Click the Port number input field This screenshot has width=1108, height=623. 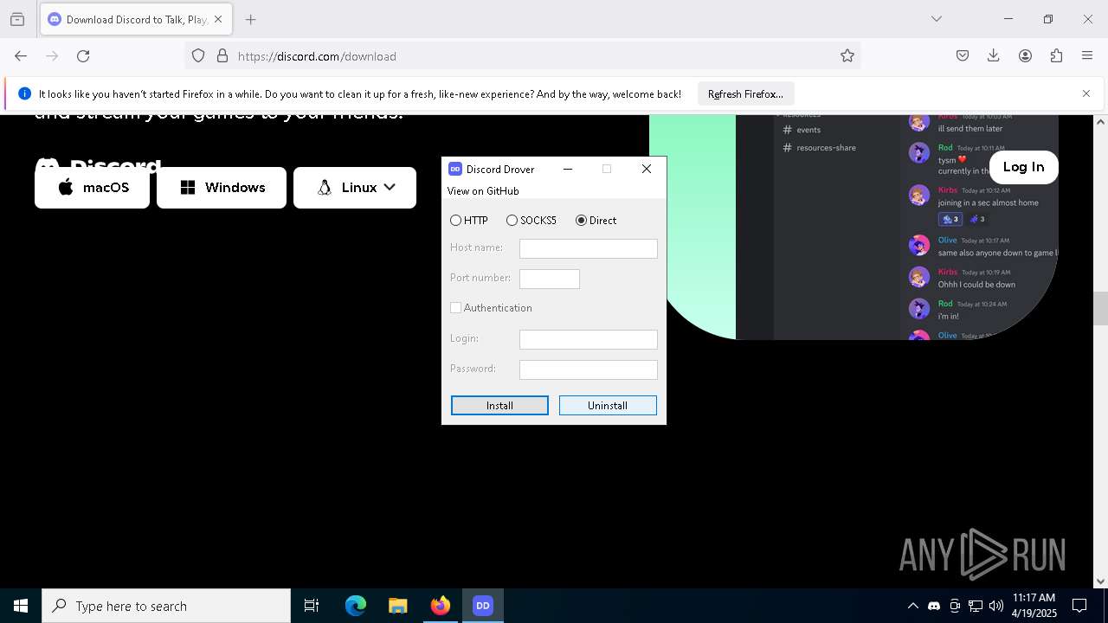(550, 279)
